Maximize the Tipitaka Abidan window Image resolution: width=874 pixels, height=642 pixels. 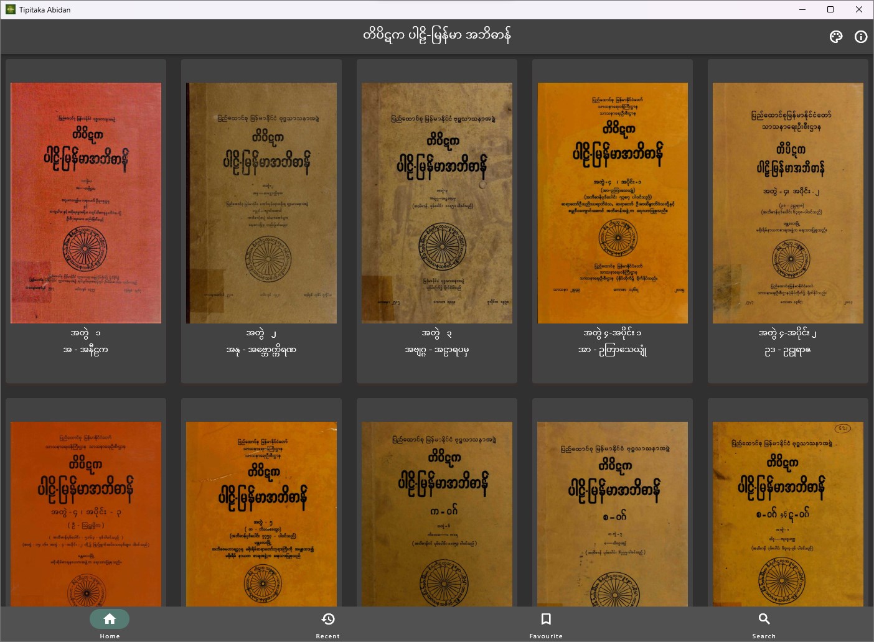click(x=830, y=9)
